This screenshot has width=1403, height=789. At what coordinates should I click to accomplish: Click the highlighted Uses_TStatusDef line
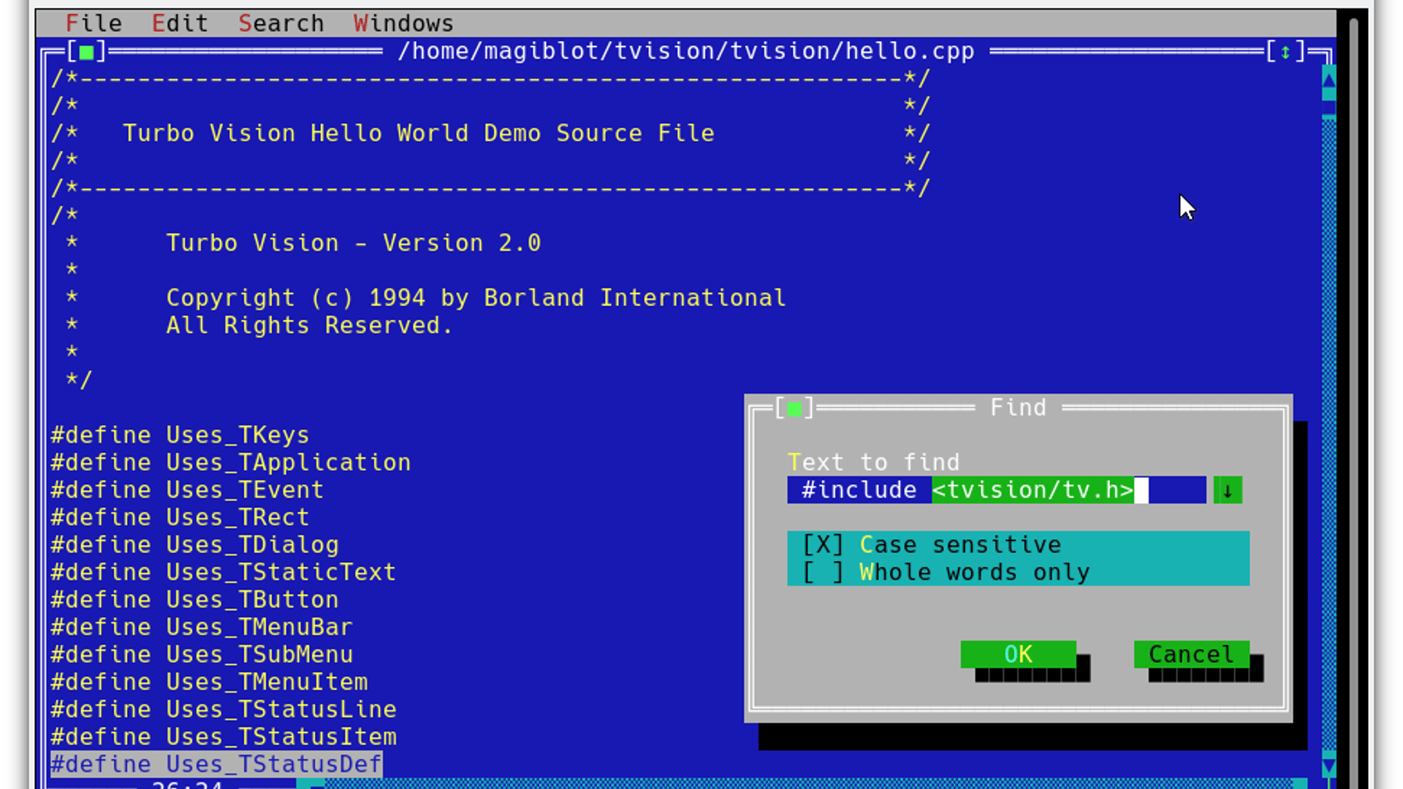point(216,764)
